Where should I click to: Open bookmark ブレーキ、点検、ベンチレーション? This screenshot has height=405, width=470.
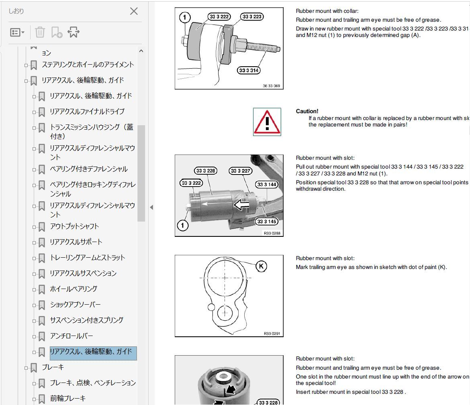tap(93, 383)
